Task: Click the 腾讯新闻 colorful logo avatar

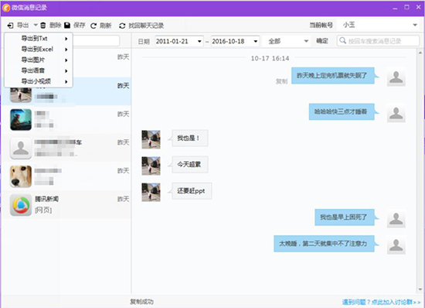Action: (21, 205)
